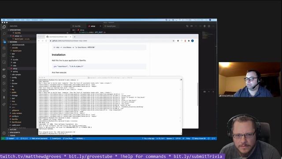
Task: Switch to the Gemfile editor tab
Action: [78, 26]
